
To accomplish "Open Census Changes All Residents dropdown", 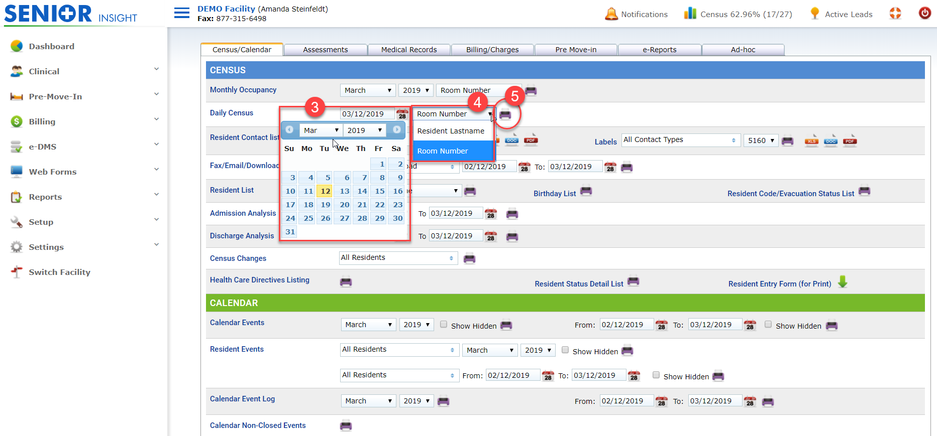I will pos(398,258).
